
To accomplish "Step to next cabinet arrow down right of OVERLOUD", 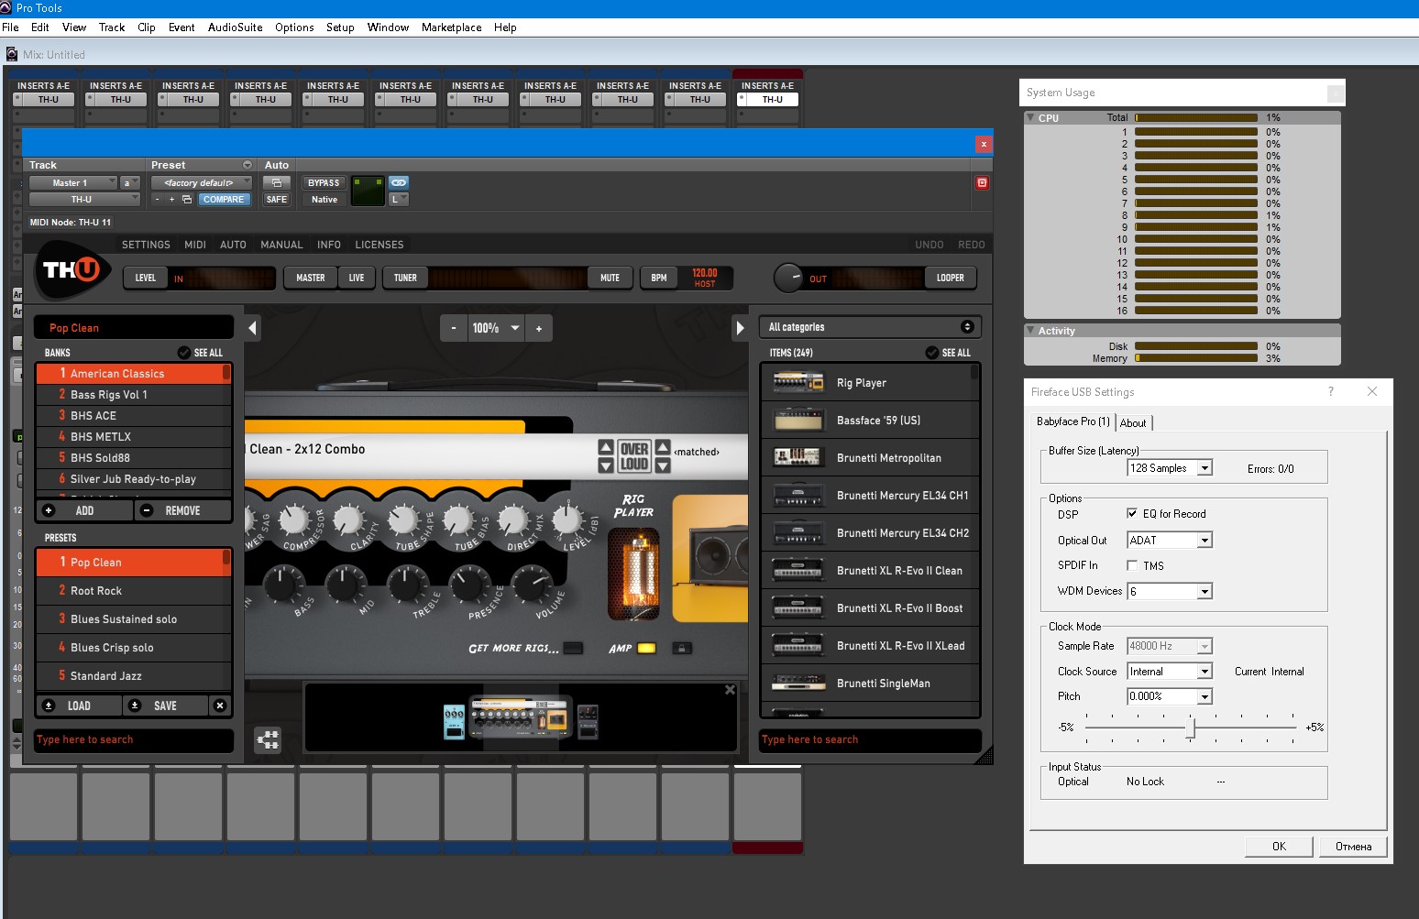I will coord(663,465).
